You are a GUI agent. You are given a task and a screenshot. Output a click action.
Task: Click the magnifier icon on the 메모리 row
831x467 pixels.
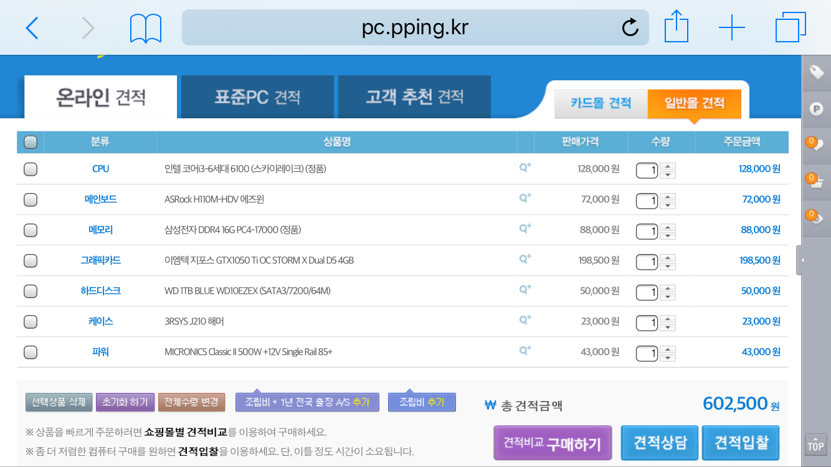(x=525, y=229)
